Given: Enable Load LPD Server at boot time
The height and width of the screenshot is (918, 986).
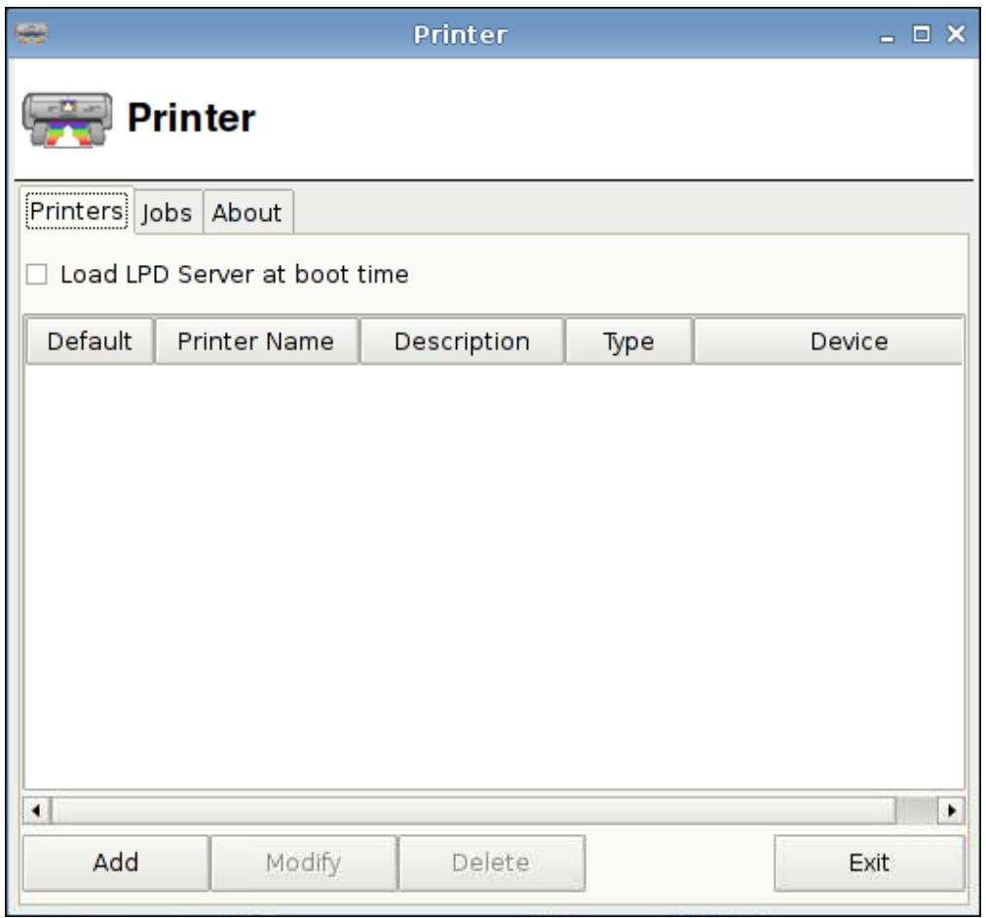Looking at the screenshot, I should [x=36, y=274].
